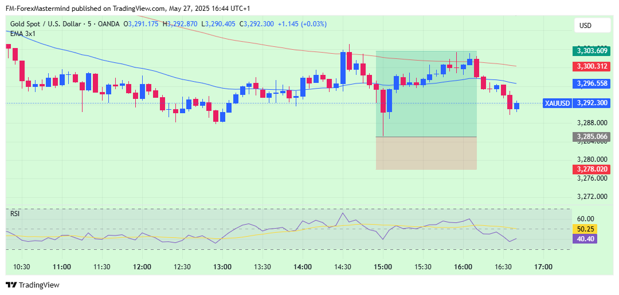Click the RSI value label 50.25
Image resolution: width=619 pixels, height=295 pixels.
point(586,229)
